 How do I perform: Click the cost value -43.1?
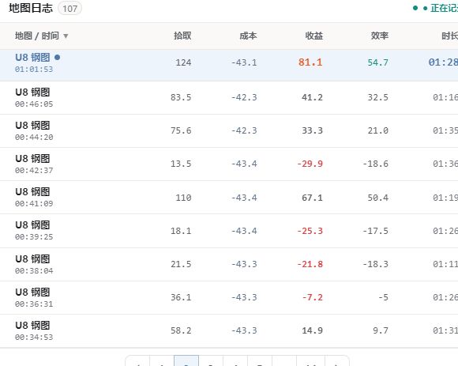(x=244, y=62)
